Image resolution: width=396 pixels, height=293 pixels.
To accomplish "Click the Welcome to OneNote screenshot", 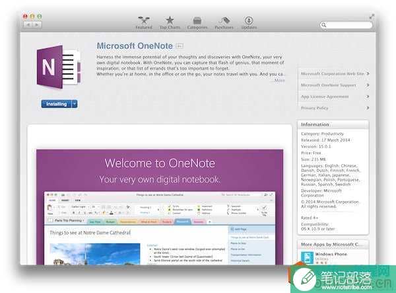I will tap(160, 207).
